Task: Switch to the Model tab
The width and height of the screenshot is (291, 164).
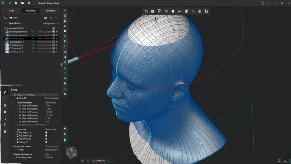Action: (11, 11)
